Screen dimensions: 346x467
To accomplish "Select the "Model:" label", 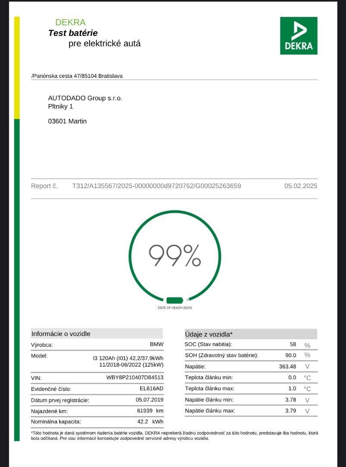I will (39, 355).
